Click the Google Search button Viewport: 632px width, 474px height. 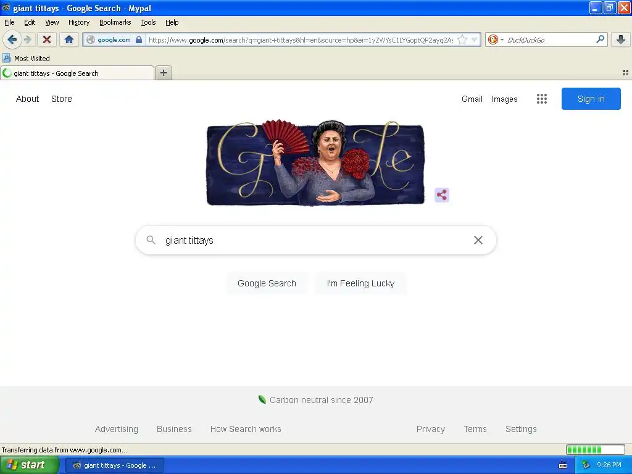click(x=267, y=283)
